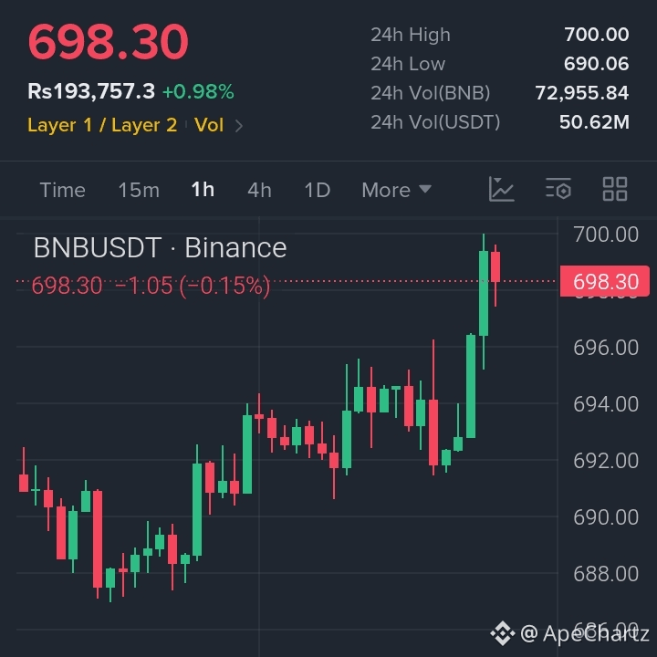Click the 24h Vol(BNB) value 72,955.84
Viewport: 657px width, 657px height.
pyautogui.click(x=582, y=93)
